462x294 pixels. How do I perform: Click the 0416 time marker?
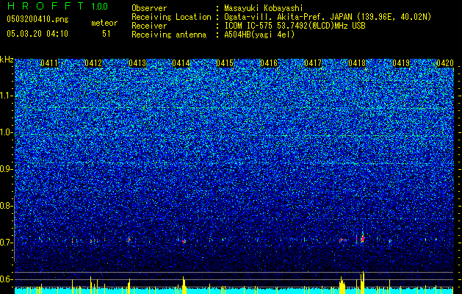click(269, 63)
